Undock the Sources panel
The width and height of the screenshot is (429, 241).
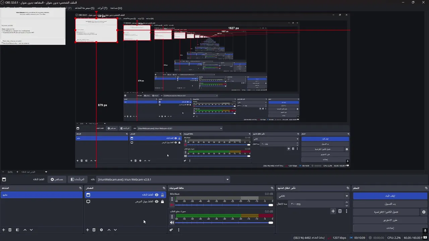(x=164, y=188)
